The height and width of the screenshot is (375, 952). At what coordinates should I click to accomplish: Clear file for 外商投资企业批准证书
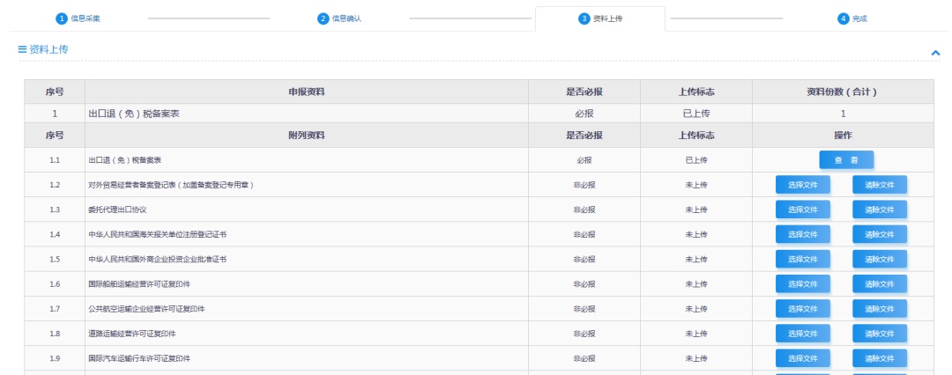[879, 260]
